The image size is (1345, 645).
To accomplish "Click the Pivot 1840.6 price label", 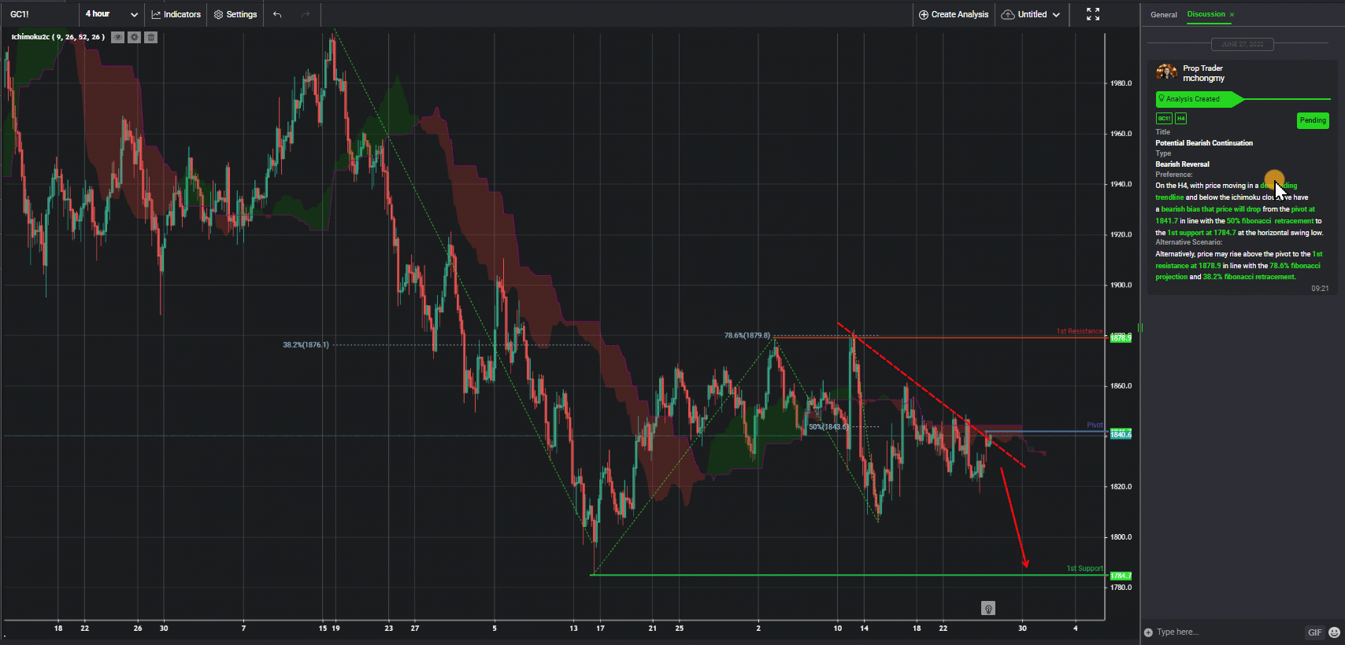I will 1121,434.
